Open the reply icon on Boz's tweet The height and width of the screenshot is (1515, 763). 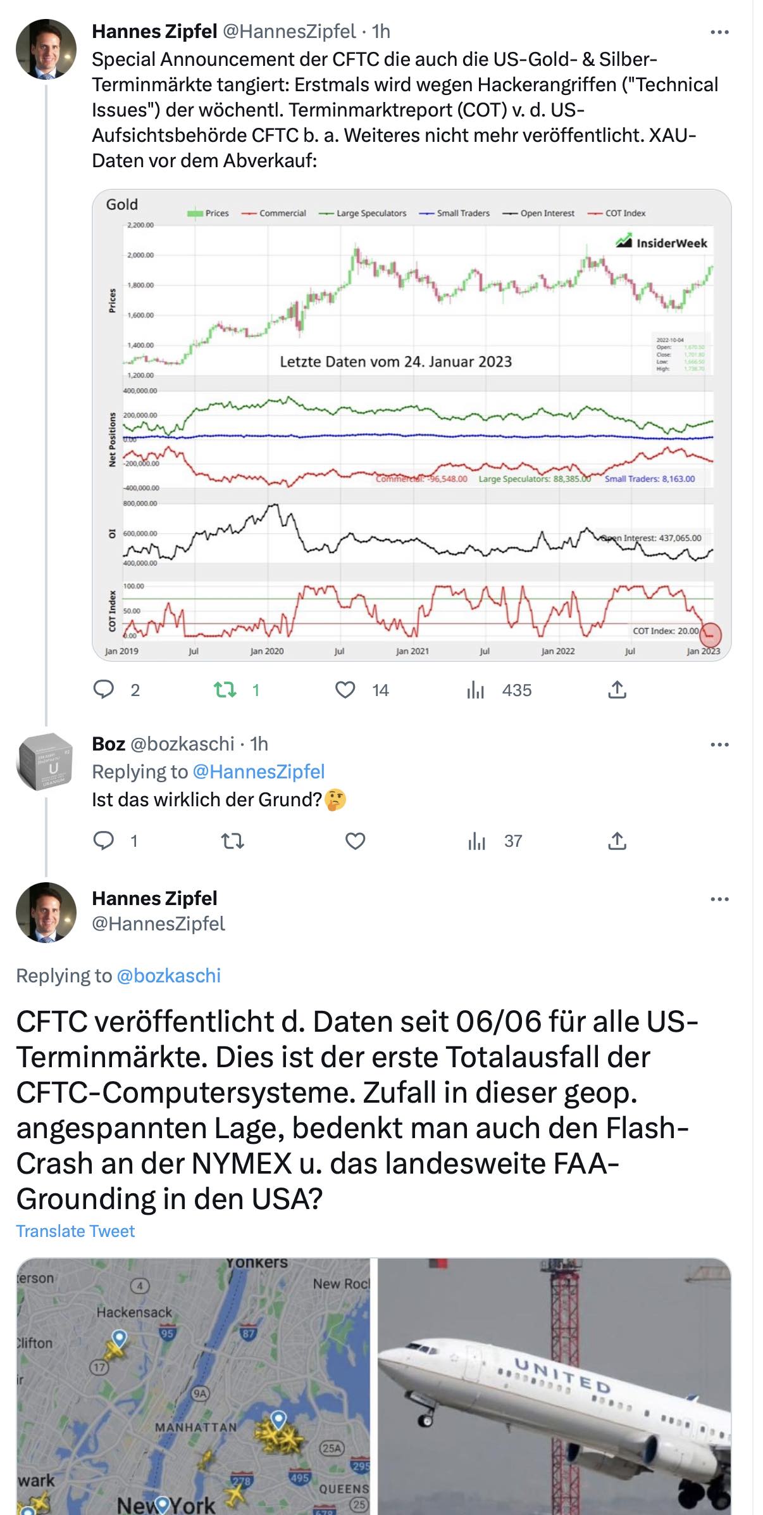[103, 841]
